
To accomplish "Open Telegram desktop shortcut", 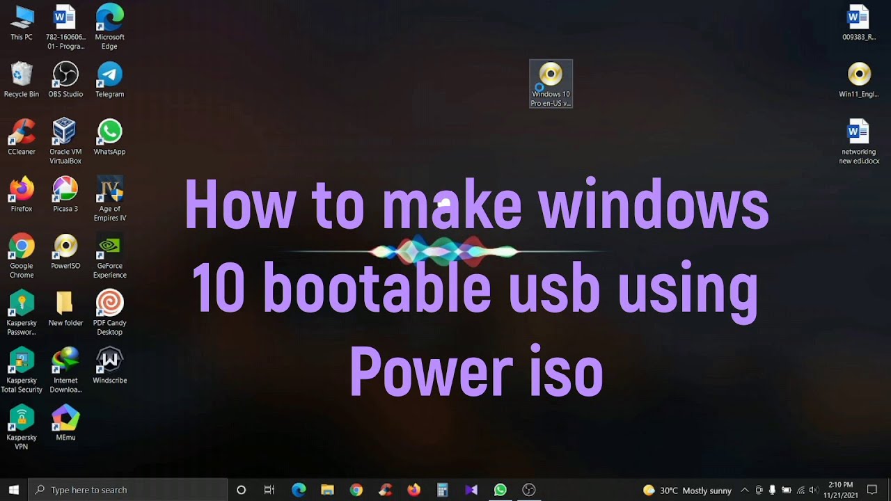I will click(109, 80).
